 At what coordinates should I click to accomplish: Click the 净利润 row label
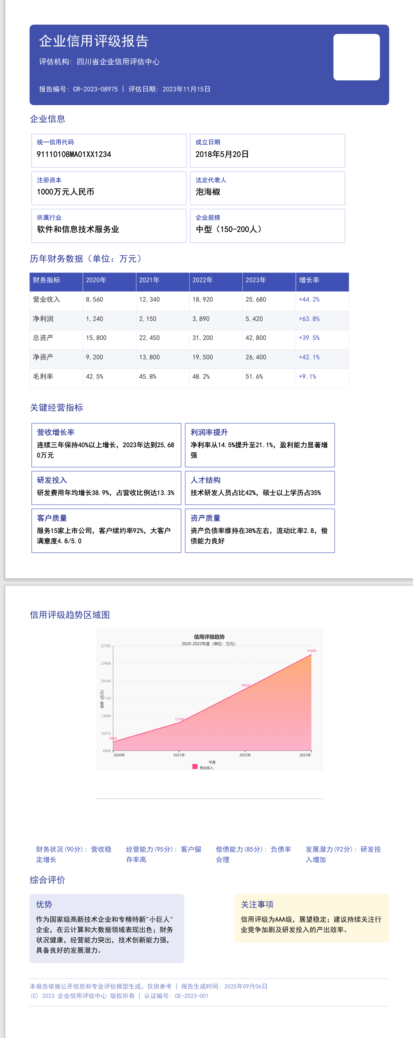pyautogui.click(x=43, y=319)
